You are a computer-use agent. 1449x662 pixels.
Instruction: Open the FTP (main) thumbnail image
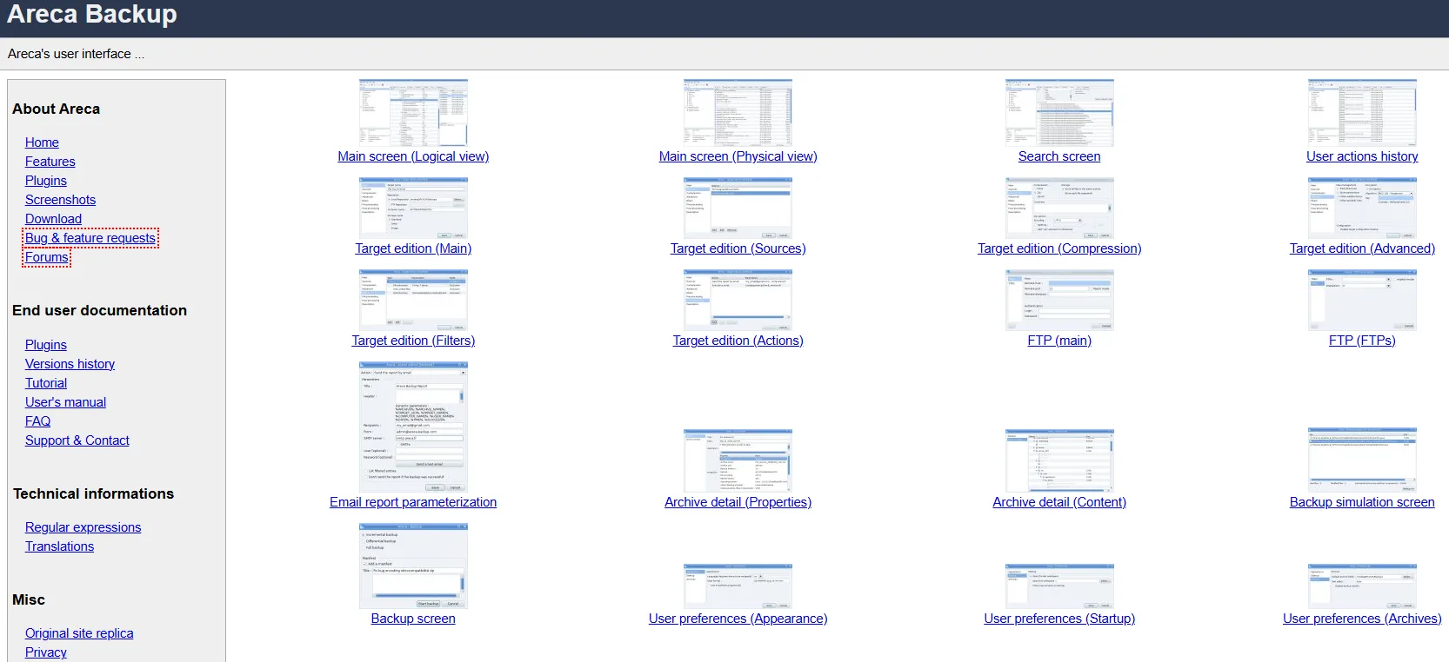pyautogui.click(x=1059, y=300)
